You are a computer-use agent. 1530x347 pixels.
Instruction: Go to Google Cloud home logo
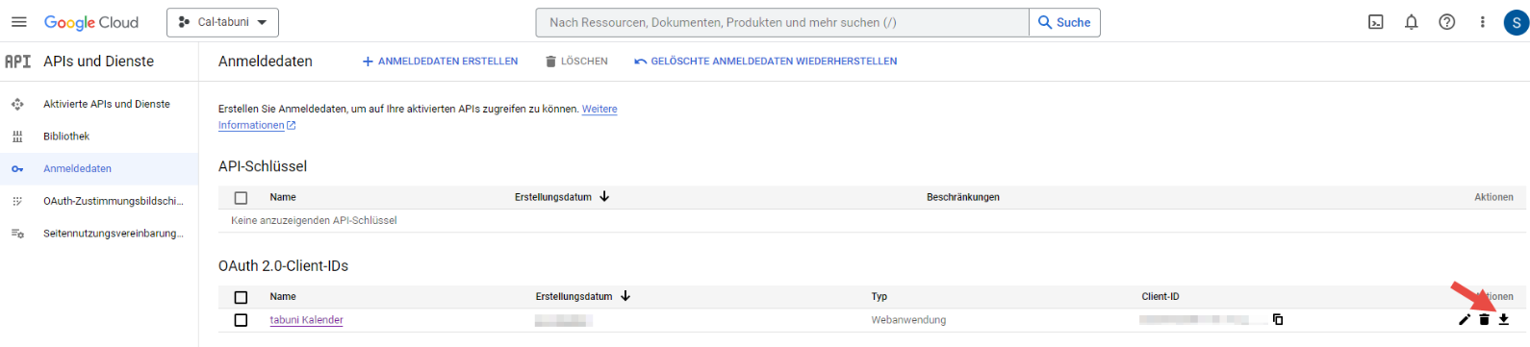[x=91, y=22]
